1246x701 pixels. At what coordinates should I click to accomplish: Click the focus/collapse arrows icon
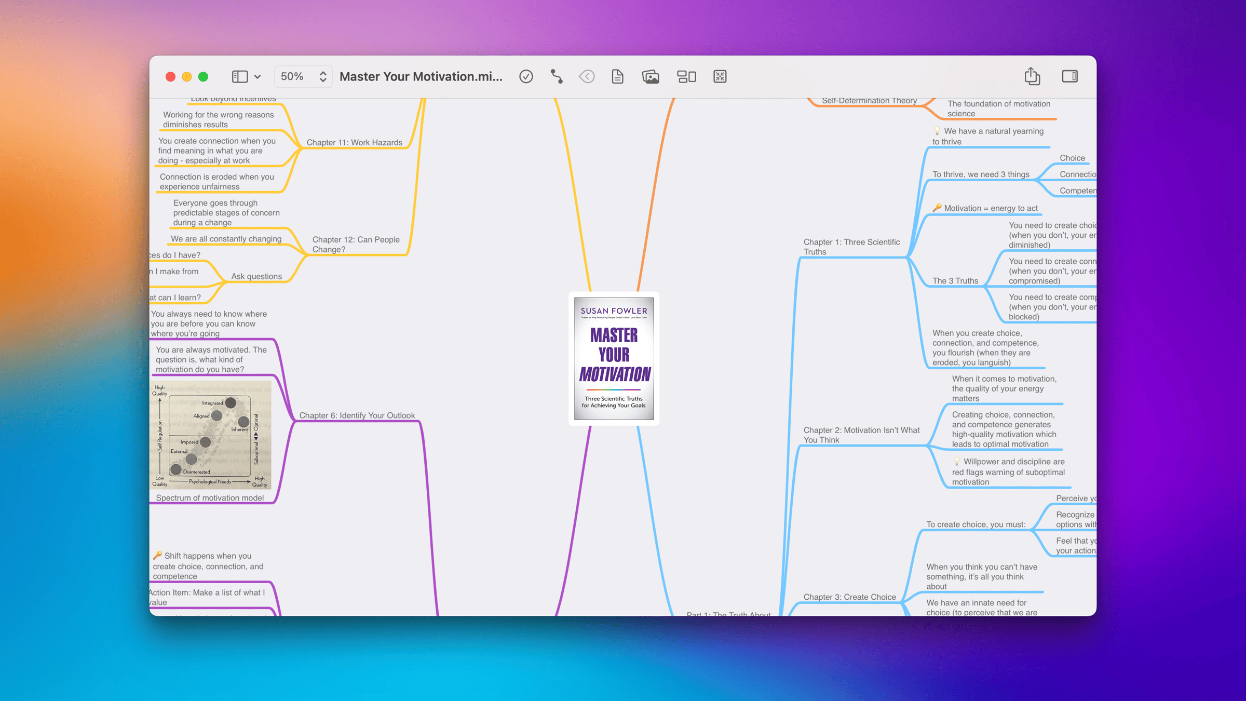[720, 76]
